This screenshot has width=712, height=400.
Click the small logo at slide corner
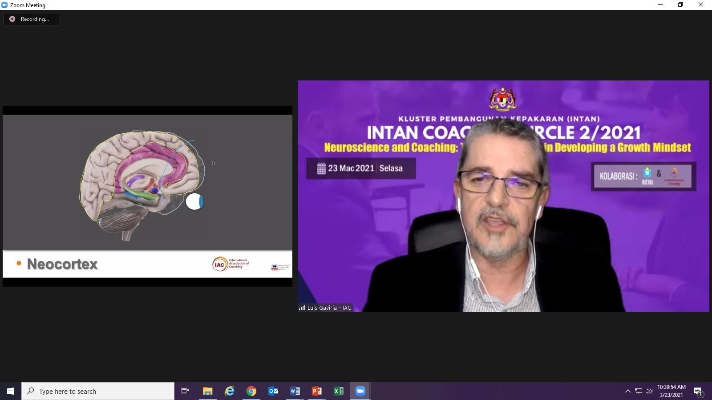click(280, 267)
